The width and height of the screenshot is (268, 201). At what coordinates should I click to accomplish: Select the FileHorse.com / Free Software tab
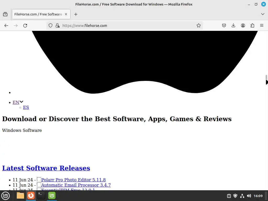coord(41,14)
